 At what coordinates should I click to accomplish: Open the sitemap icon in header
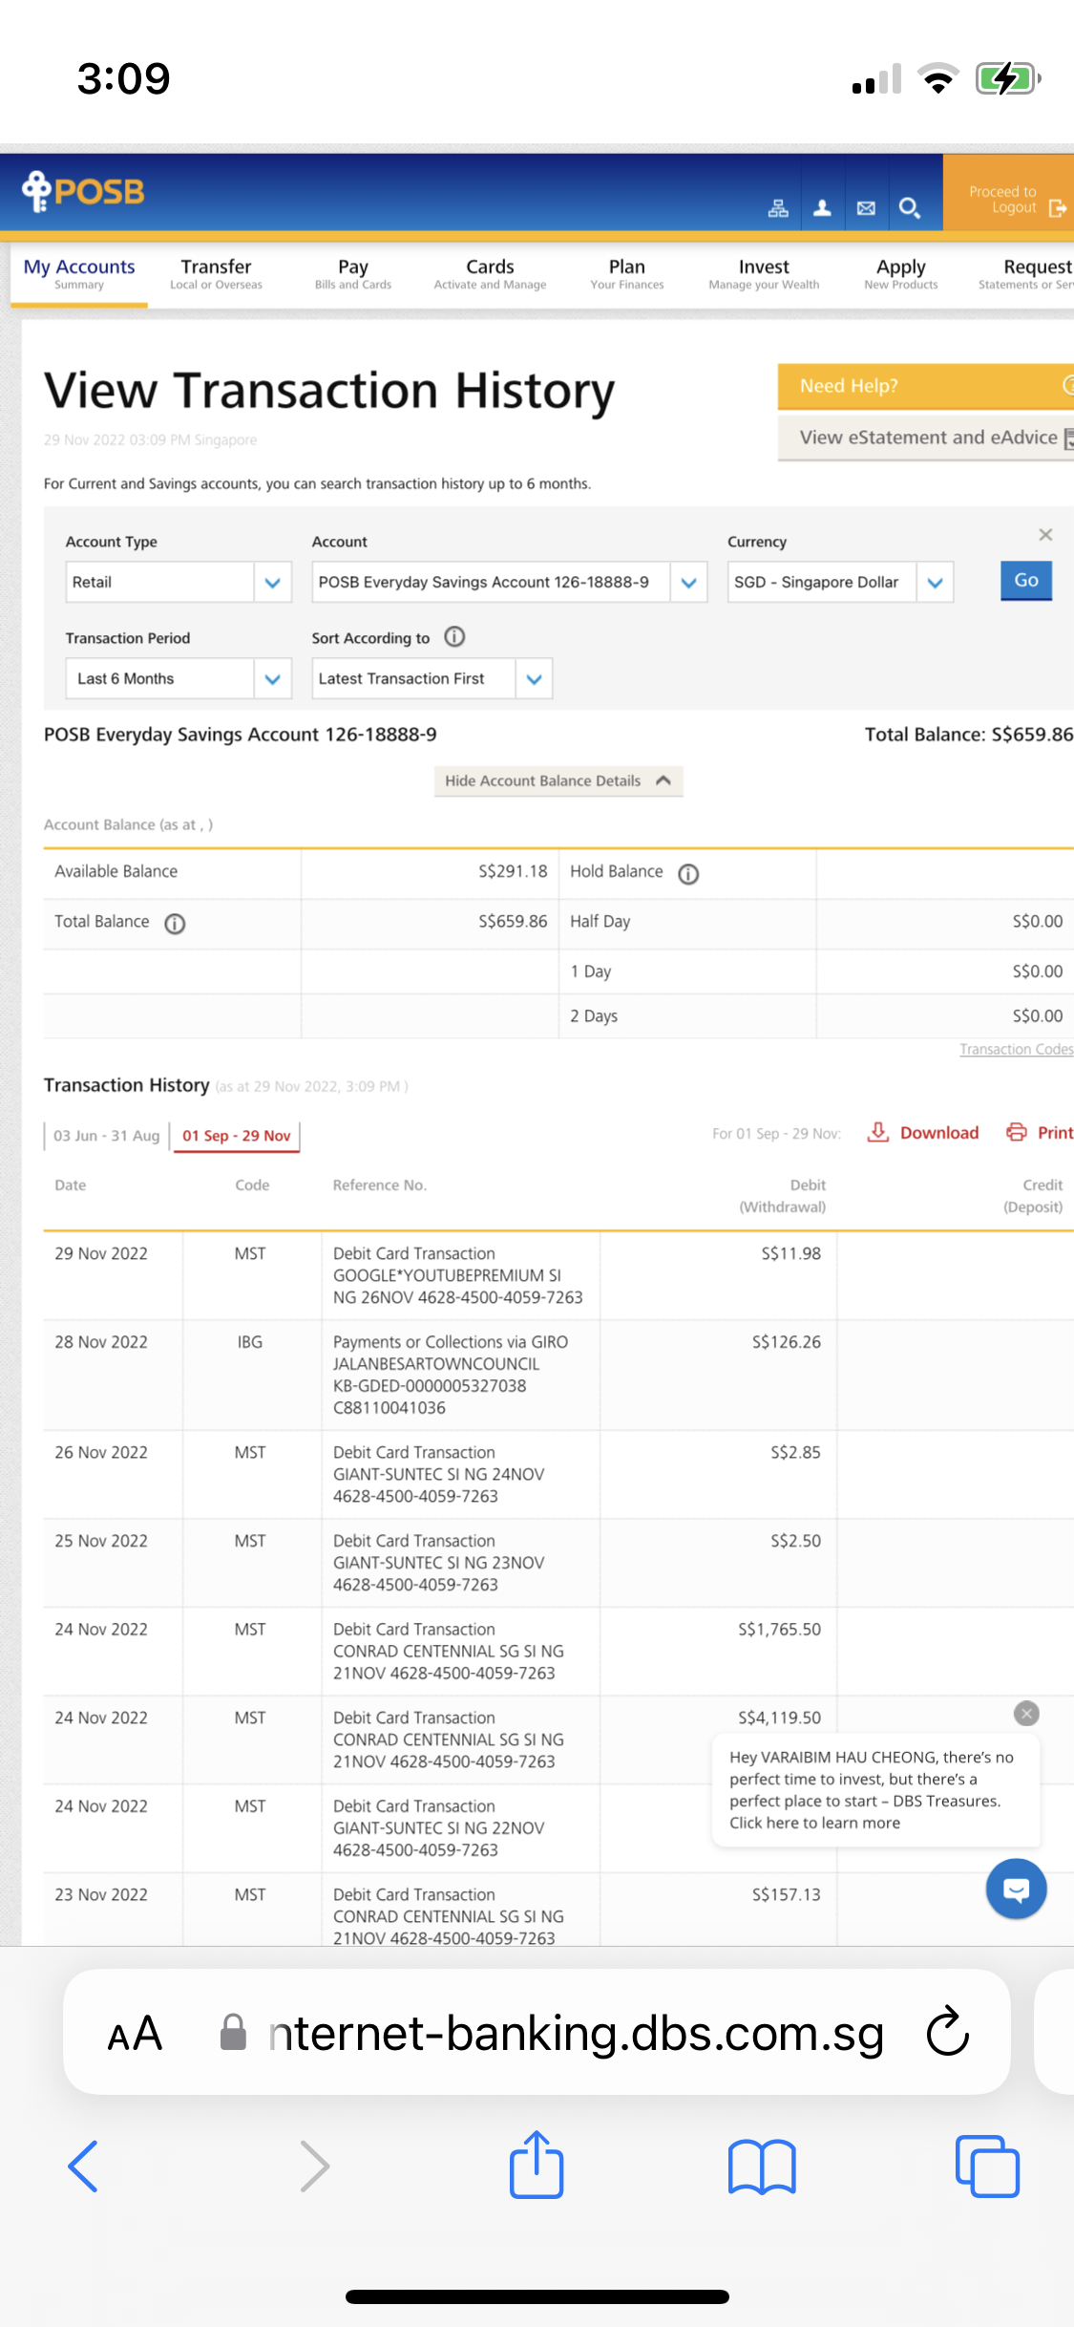tap(778, 208)
